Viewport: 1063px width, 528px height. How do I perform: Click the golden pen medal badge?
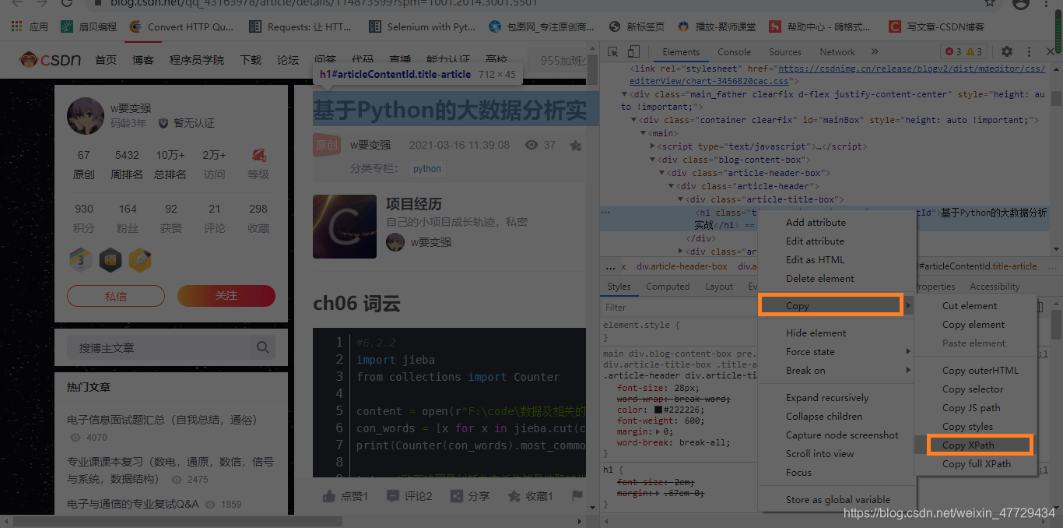click(140, 259)
